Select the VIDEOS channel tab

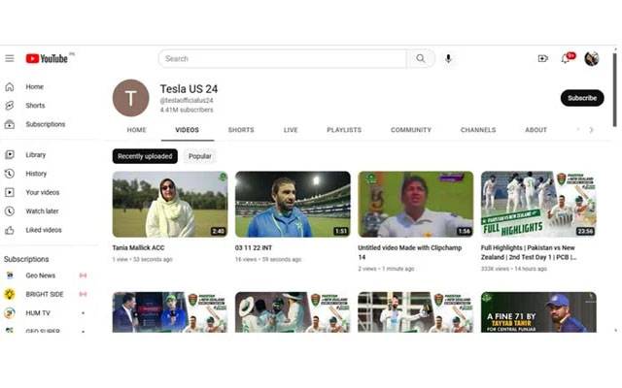pyautogui.click(x=188, y=130)
